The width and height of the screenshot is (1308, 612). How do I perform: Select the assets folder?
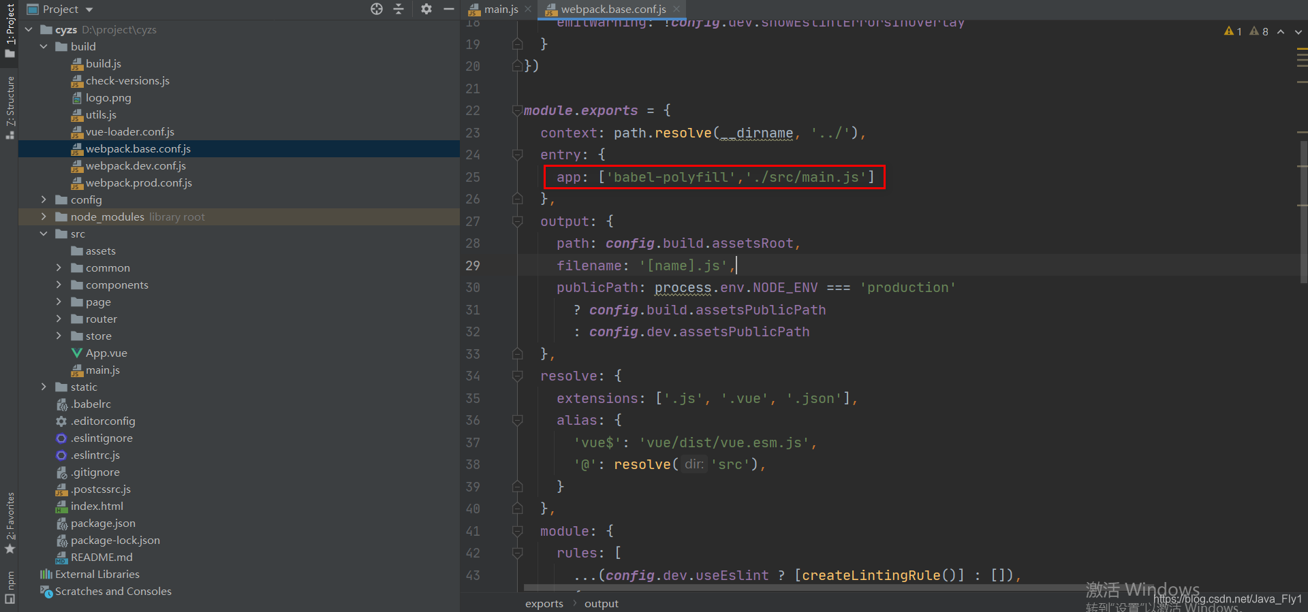[101, 251]
